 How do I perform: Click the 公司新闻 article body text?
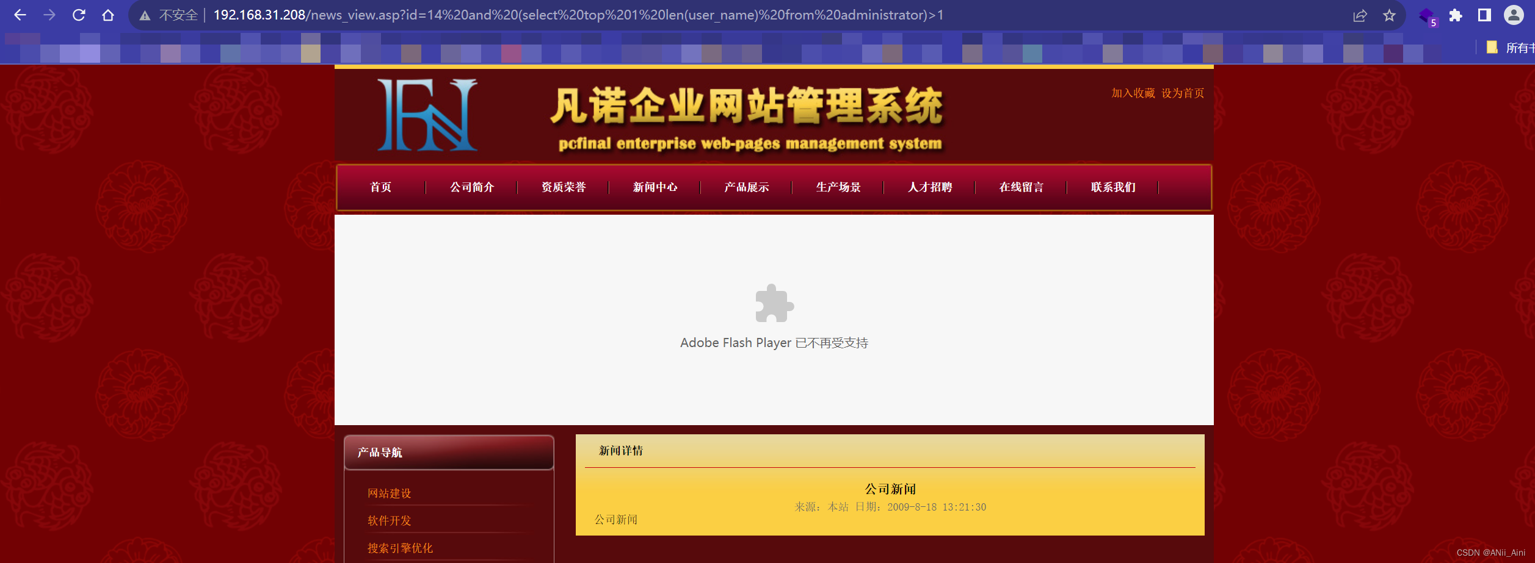pos(616,520)
